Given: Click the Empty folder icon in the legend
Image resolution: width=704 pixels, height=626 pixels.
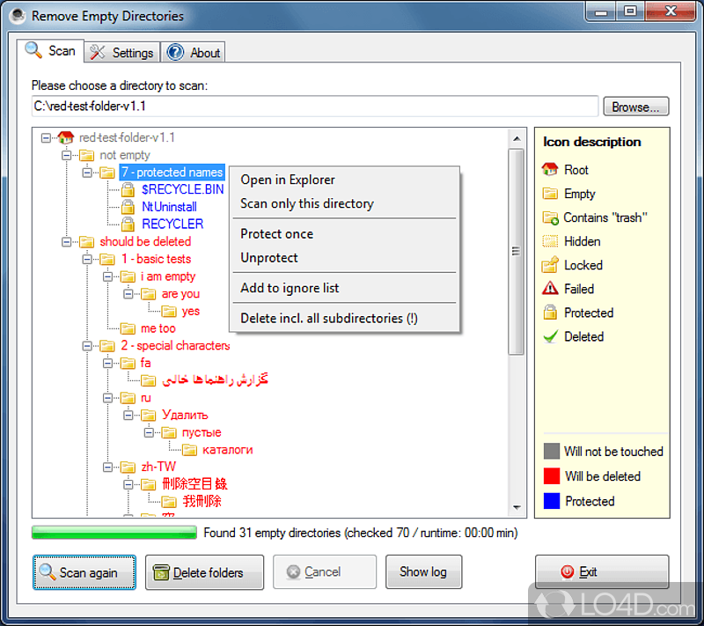Looking at the screenshot, I should 548,194.
